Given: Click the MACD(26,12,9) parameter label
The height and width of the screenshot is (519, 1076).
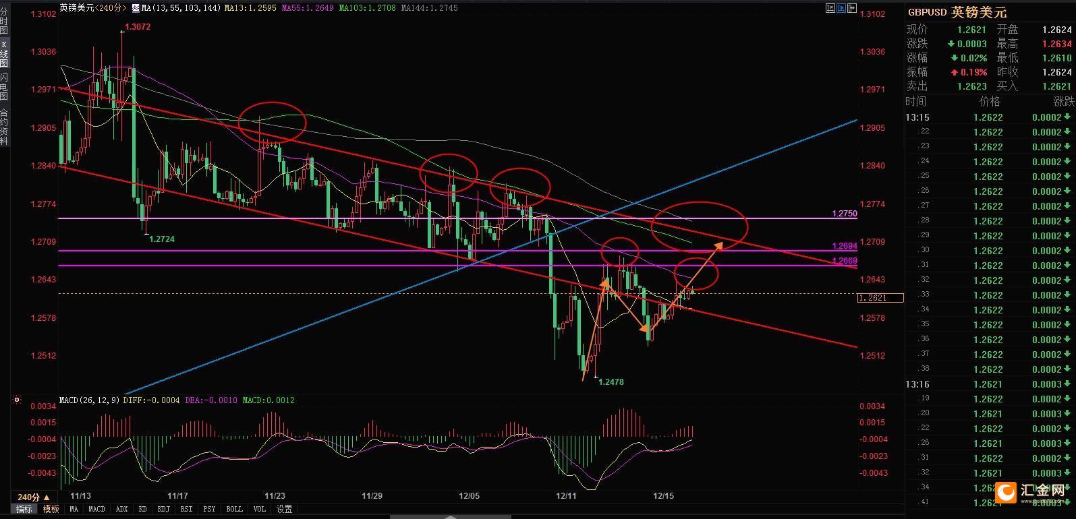Looking at the screenshot, I should click(x=90, y=400).
